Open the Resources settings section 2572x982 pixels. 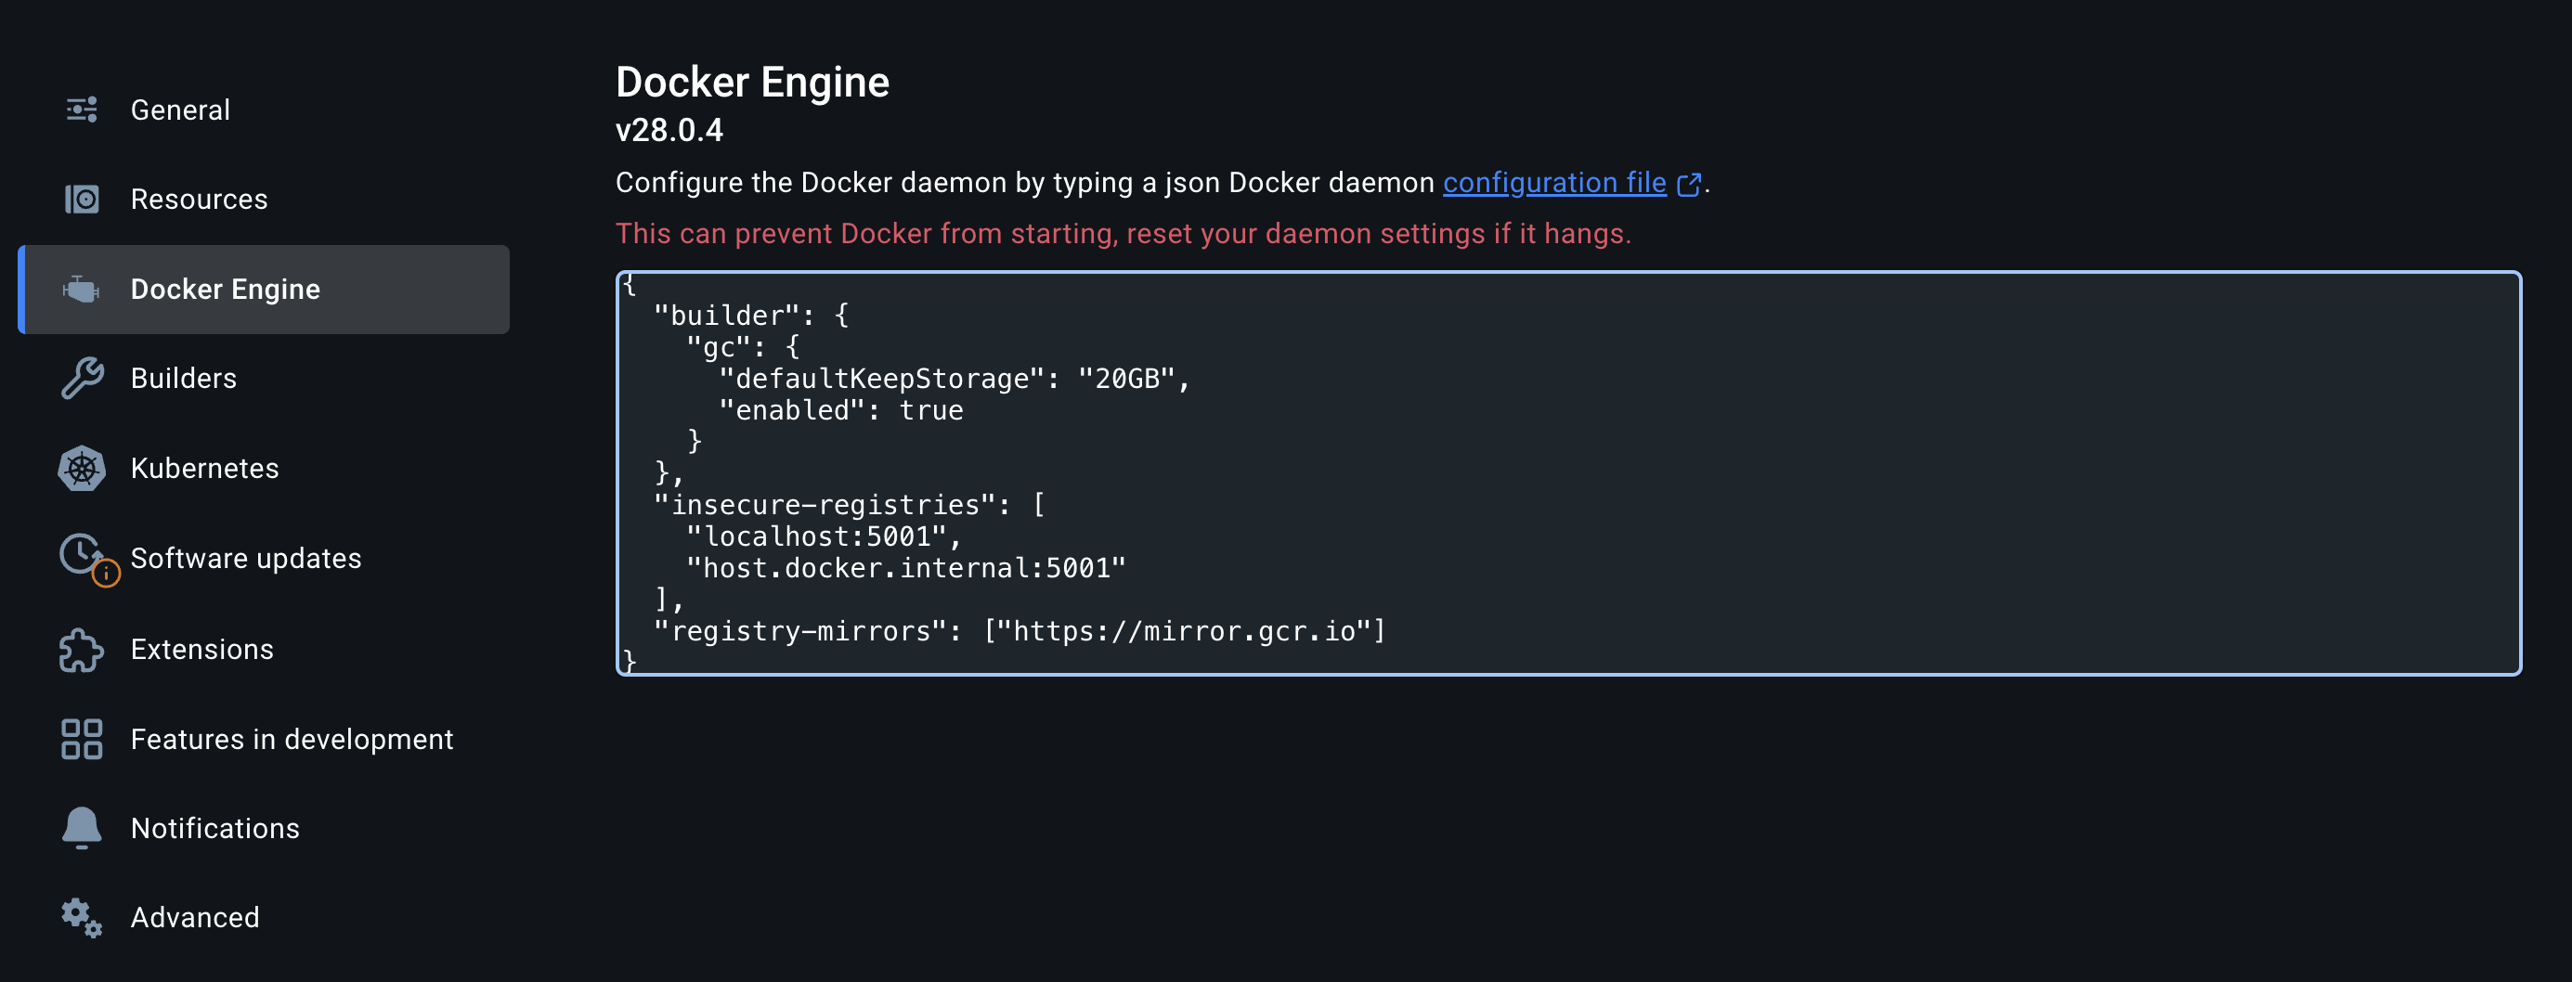click(199, 199)
